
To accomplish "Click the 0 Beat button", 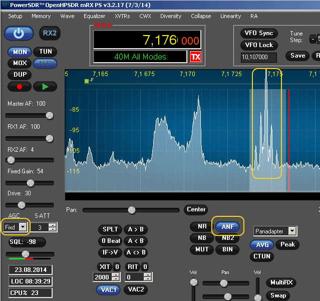I will click(x=110, y=241).
